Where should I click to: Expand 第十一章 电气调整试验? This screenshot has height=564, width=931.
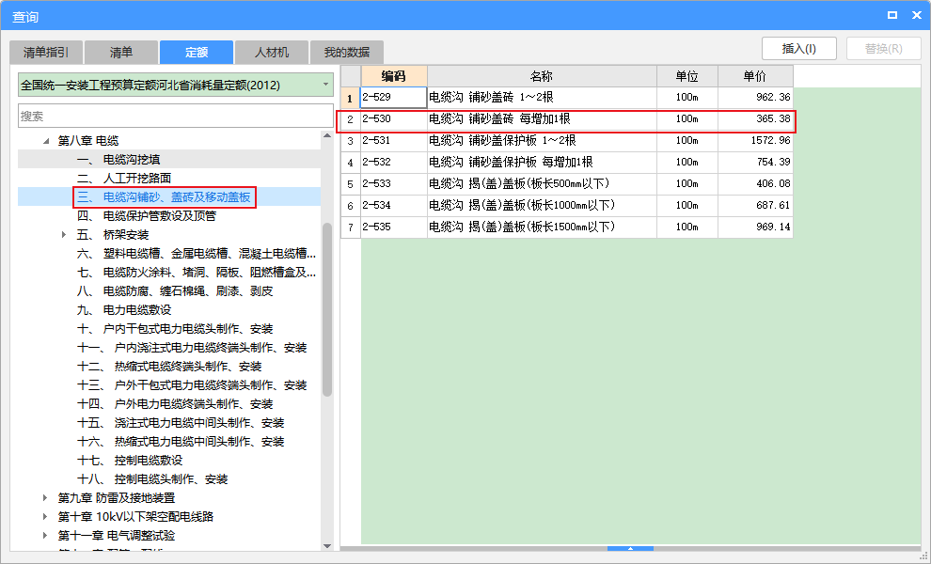pyautogui.click(x=45, y=536)
